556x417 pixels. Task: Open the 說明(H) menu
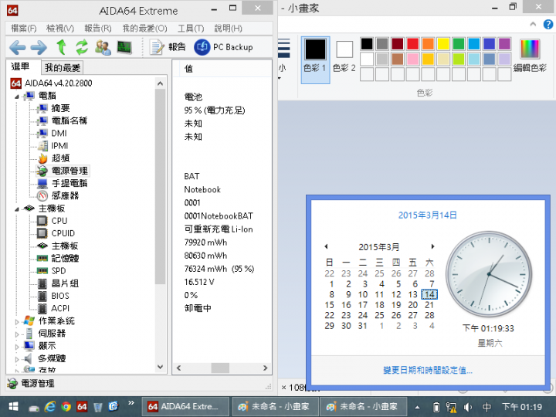pyautogui.click(x=228, y=29)
